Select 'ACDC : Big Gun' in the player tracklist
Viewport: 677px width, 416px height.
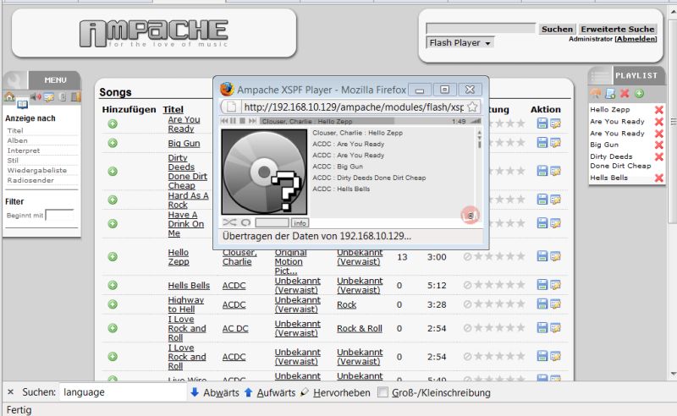(338, 167)
